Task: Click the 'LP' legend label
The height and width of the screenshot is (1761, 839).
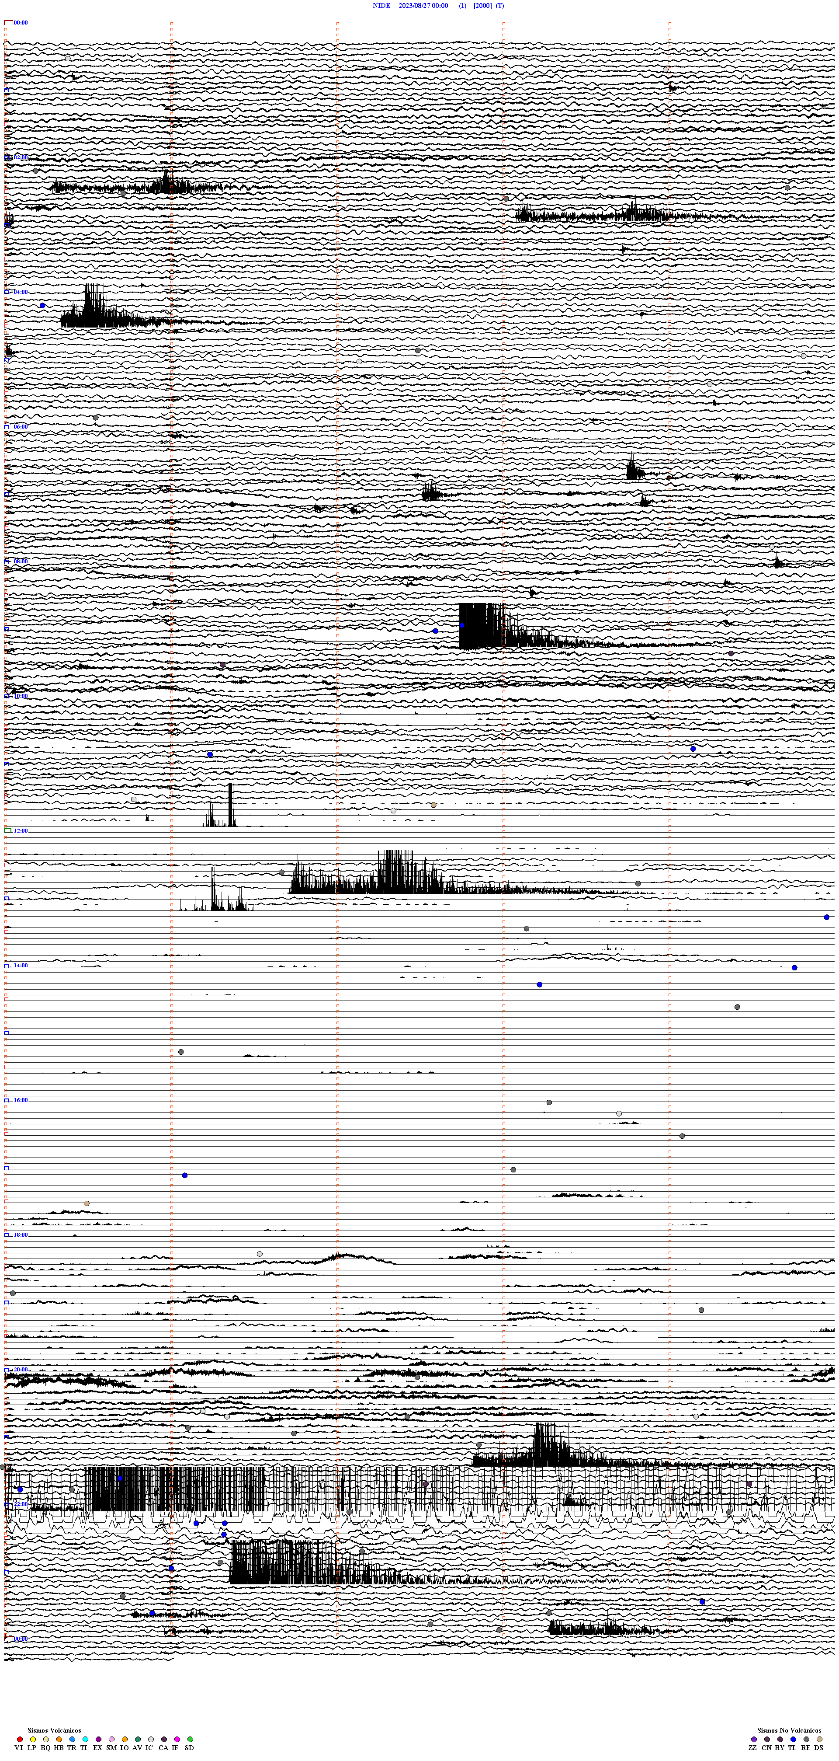Action: pos(32,1748)
